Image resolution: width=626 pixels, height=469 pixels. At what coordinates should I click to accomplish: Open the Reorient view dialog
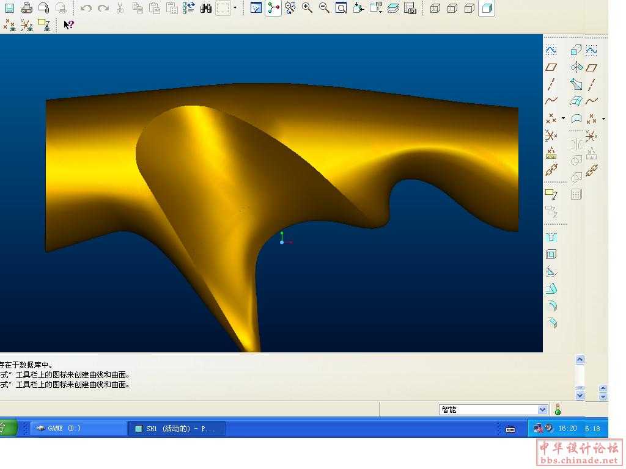(x=358, y=7)
